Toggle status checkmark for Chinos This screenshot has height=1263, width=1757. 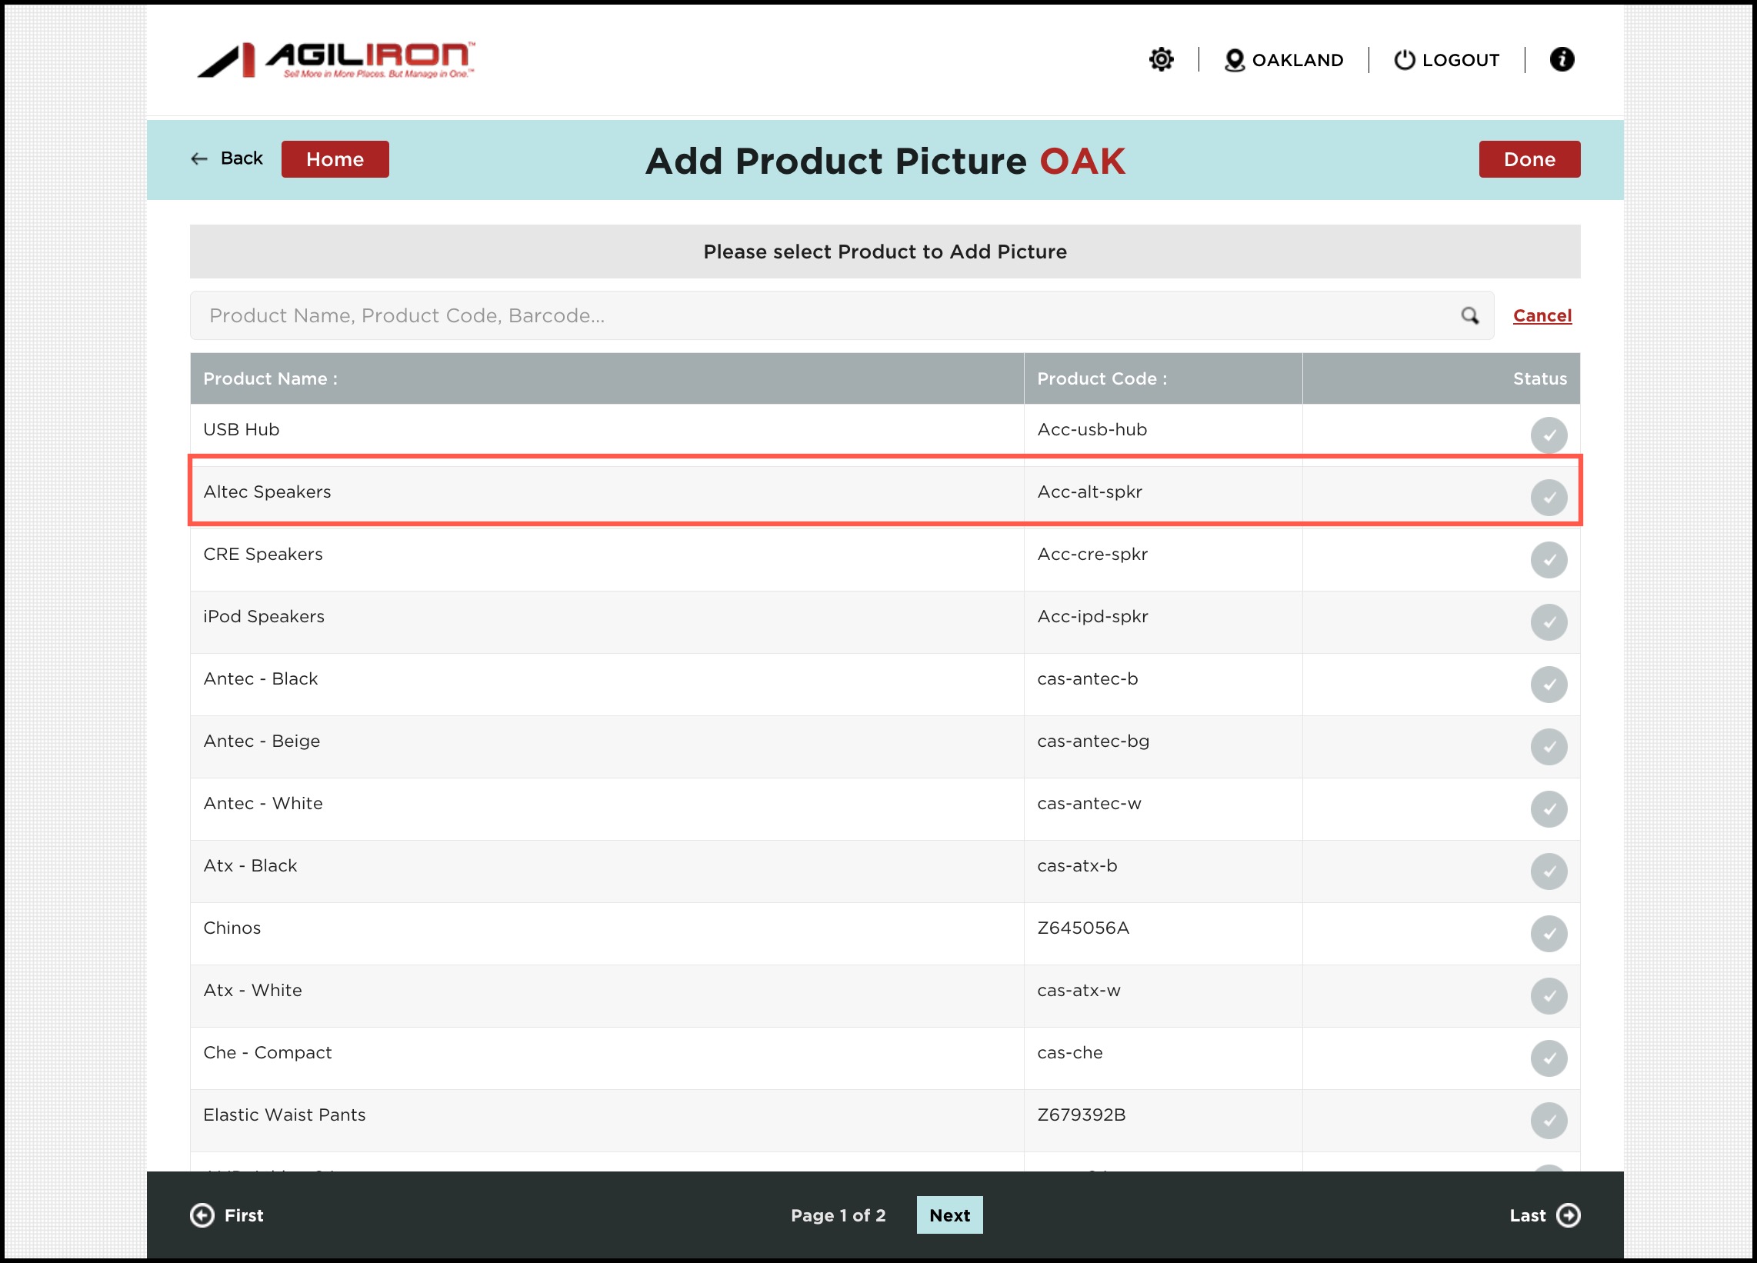[1548, 933]
